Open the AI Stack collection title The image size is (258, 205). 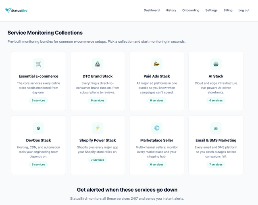[x=216, y=76]
